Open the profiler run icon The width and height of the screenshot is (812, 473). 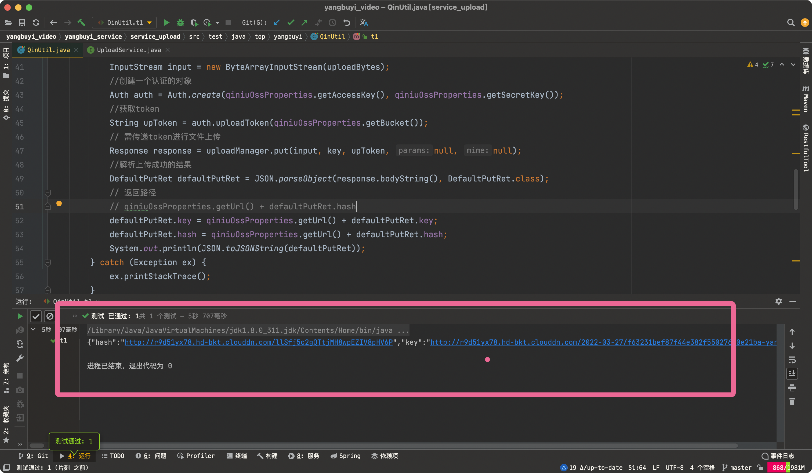pos(208,23)
